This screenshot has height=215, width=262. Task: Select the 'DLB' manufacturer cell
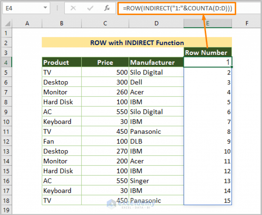(x=156, y=141)
